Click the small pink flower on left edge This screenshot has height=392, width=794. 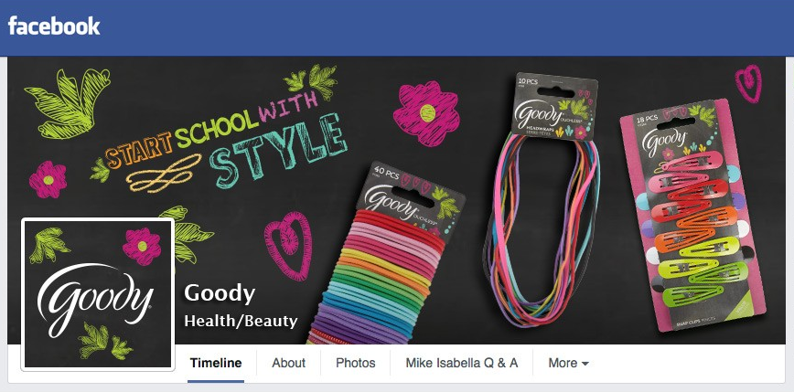click(48, 180)
